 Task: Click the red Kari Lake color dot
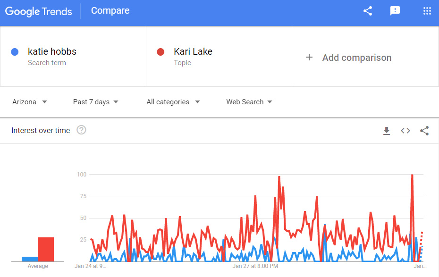click(x=160, y=52)
